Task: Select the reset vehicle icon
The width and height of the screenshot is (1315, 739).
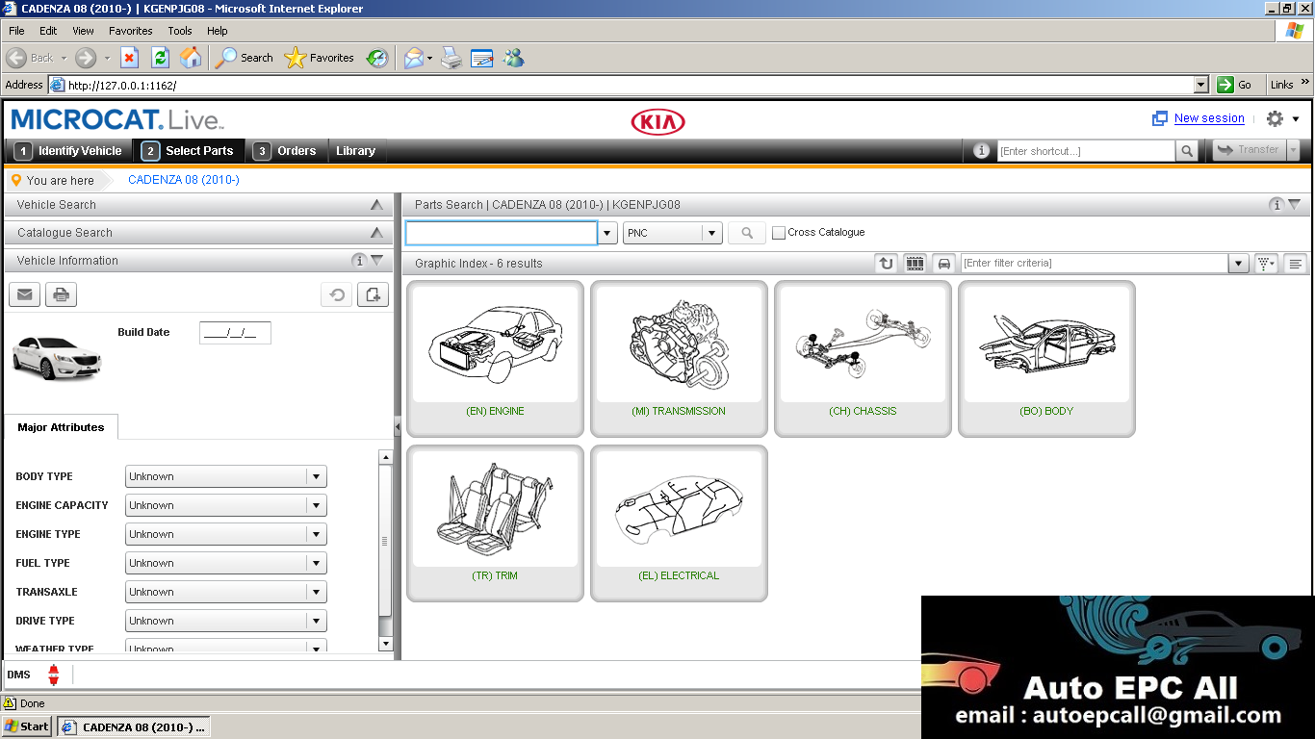Action: point(336,294)
